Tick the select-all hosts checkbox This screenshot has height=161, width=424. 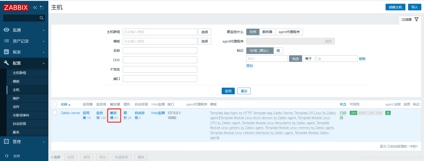pyautogui.click(x=55, y=104)
